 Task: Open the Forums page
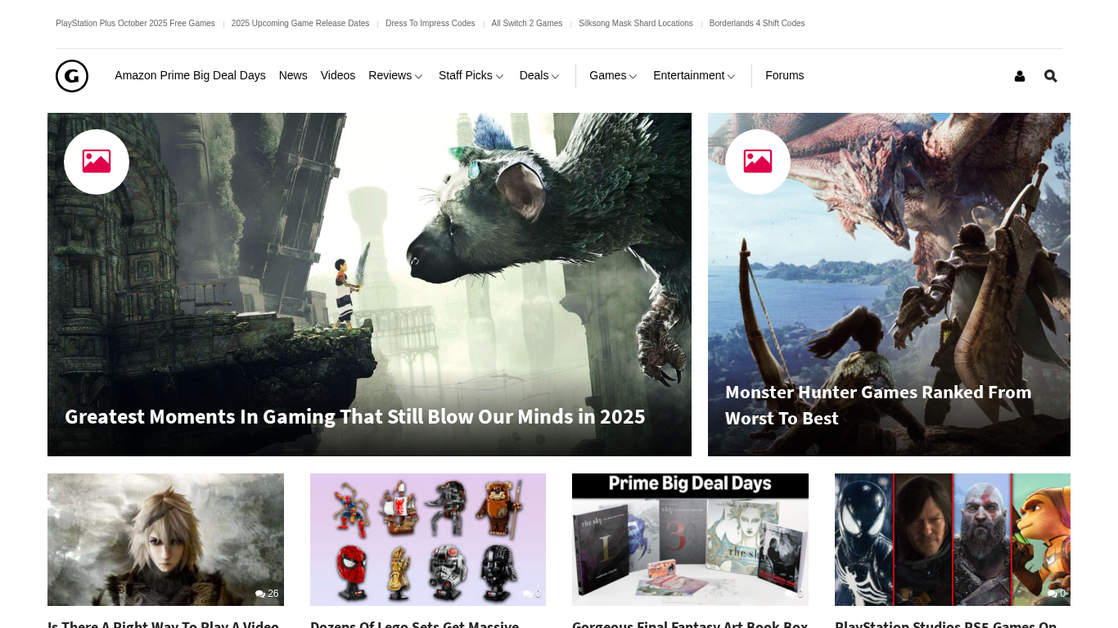tap(785, 75)
